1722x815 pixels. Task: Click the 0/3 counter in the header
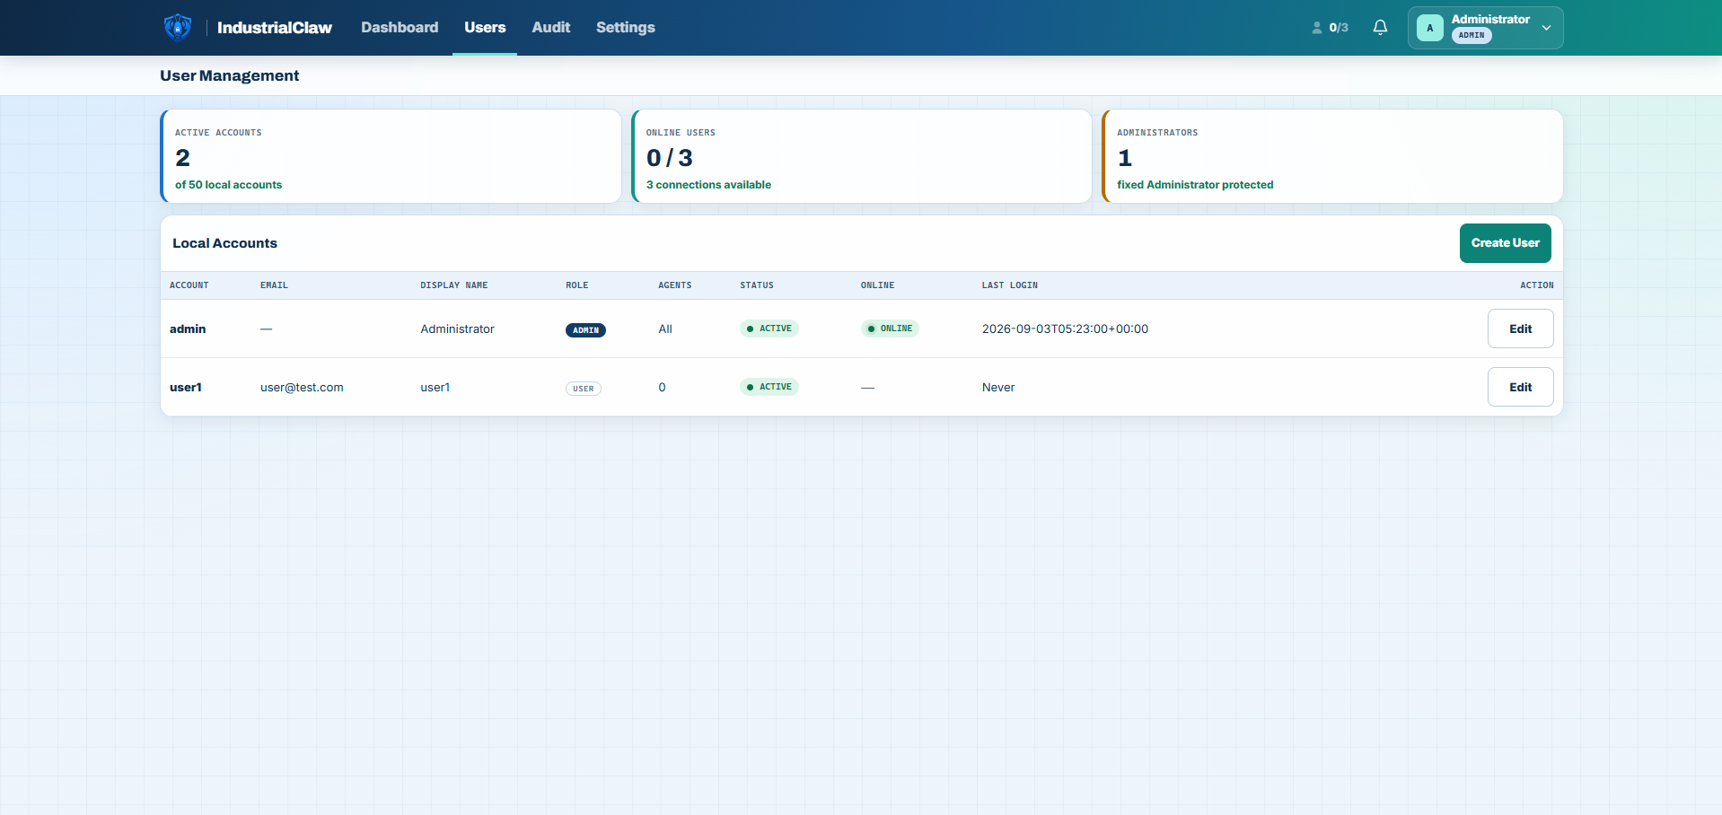point(1339,28)
